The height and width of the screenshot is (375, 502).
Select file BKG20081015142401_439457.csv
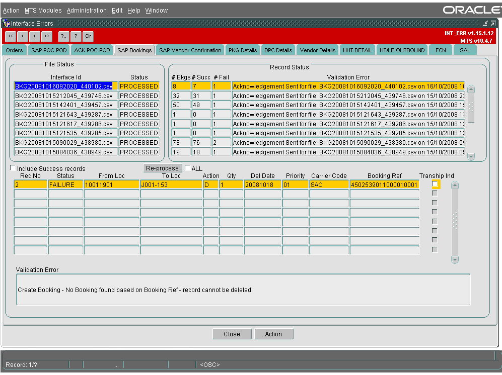[65, 105]
